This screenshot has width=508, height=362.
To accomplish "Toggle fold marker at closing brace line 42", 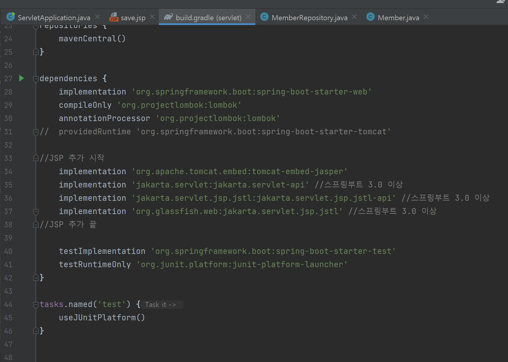I will coord(36,278).
